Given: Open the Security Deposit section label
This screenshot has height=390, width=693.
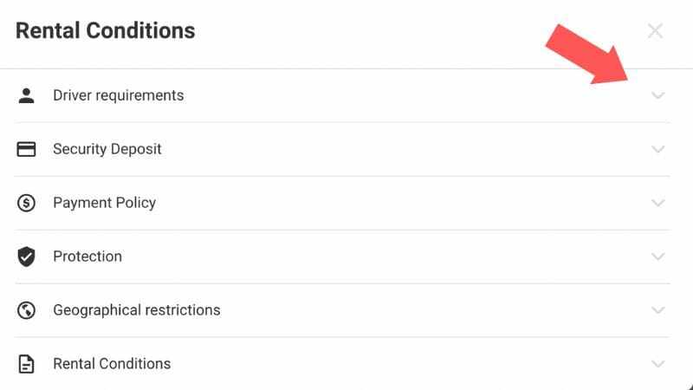Looking at the screenshot, I should click(x=107, y=149).
